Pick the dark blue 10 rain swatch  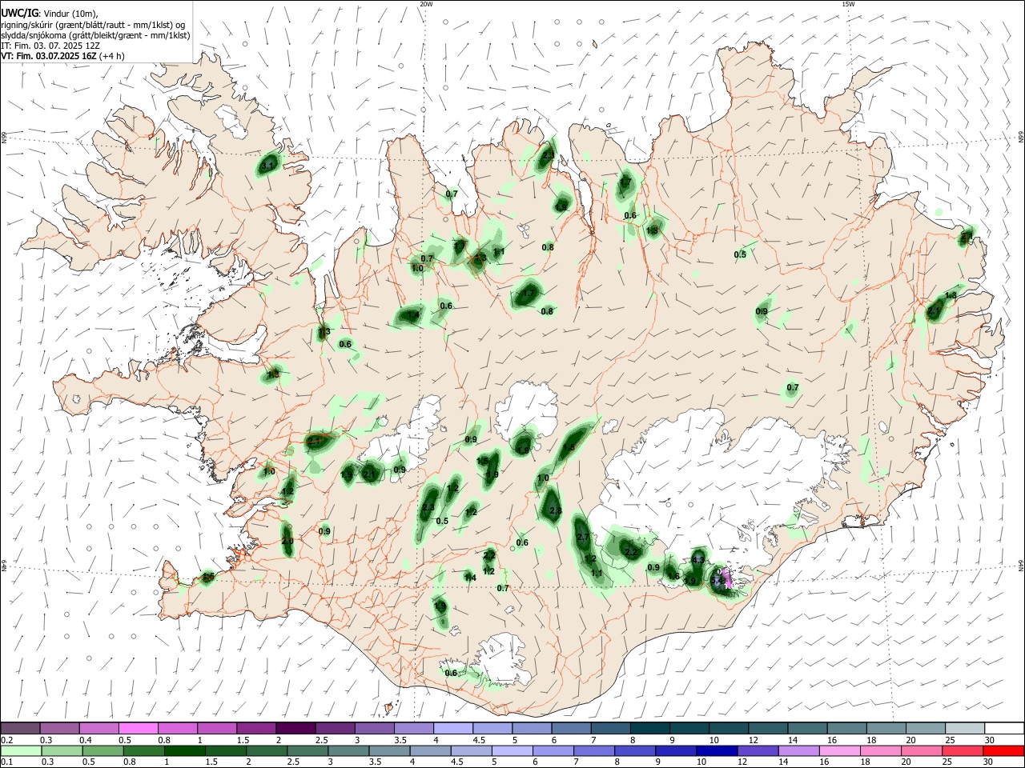tap(715, 750)
